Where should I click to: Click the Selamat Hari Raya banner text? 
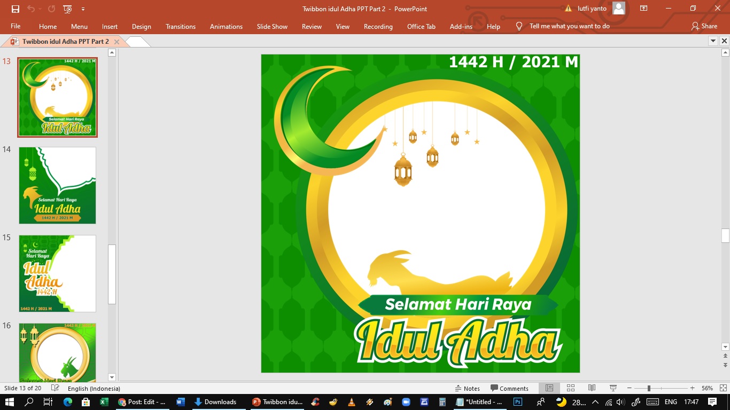click(458, 304)
